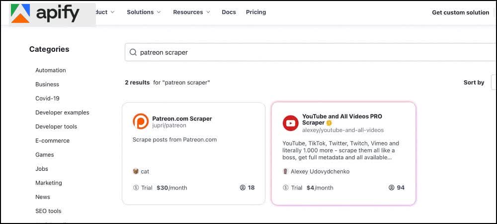Open the Patreon.com Scraper title
The image size is (497, 224).
[x=182, y=118]
